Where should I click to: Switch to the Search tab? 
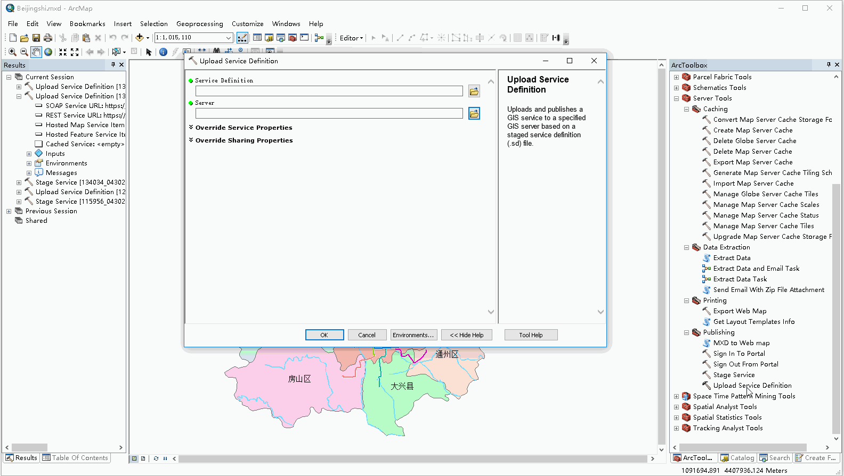(775, 458)
